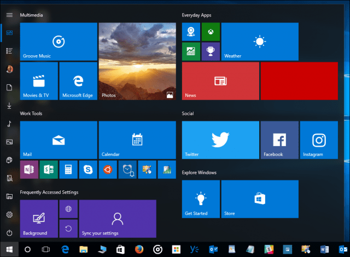Screen dimensions: 350x257
Task: Open File Explorer on the taskbar
Action: click(84, 249)
